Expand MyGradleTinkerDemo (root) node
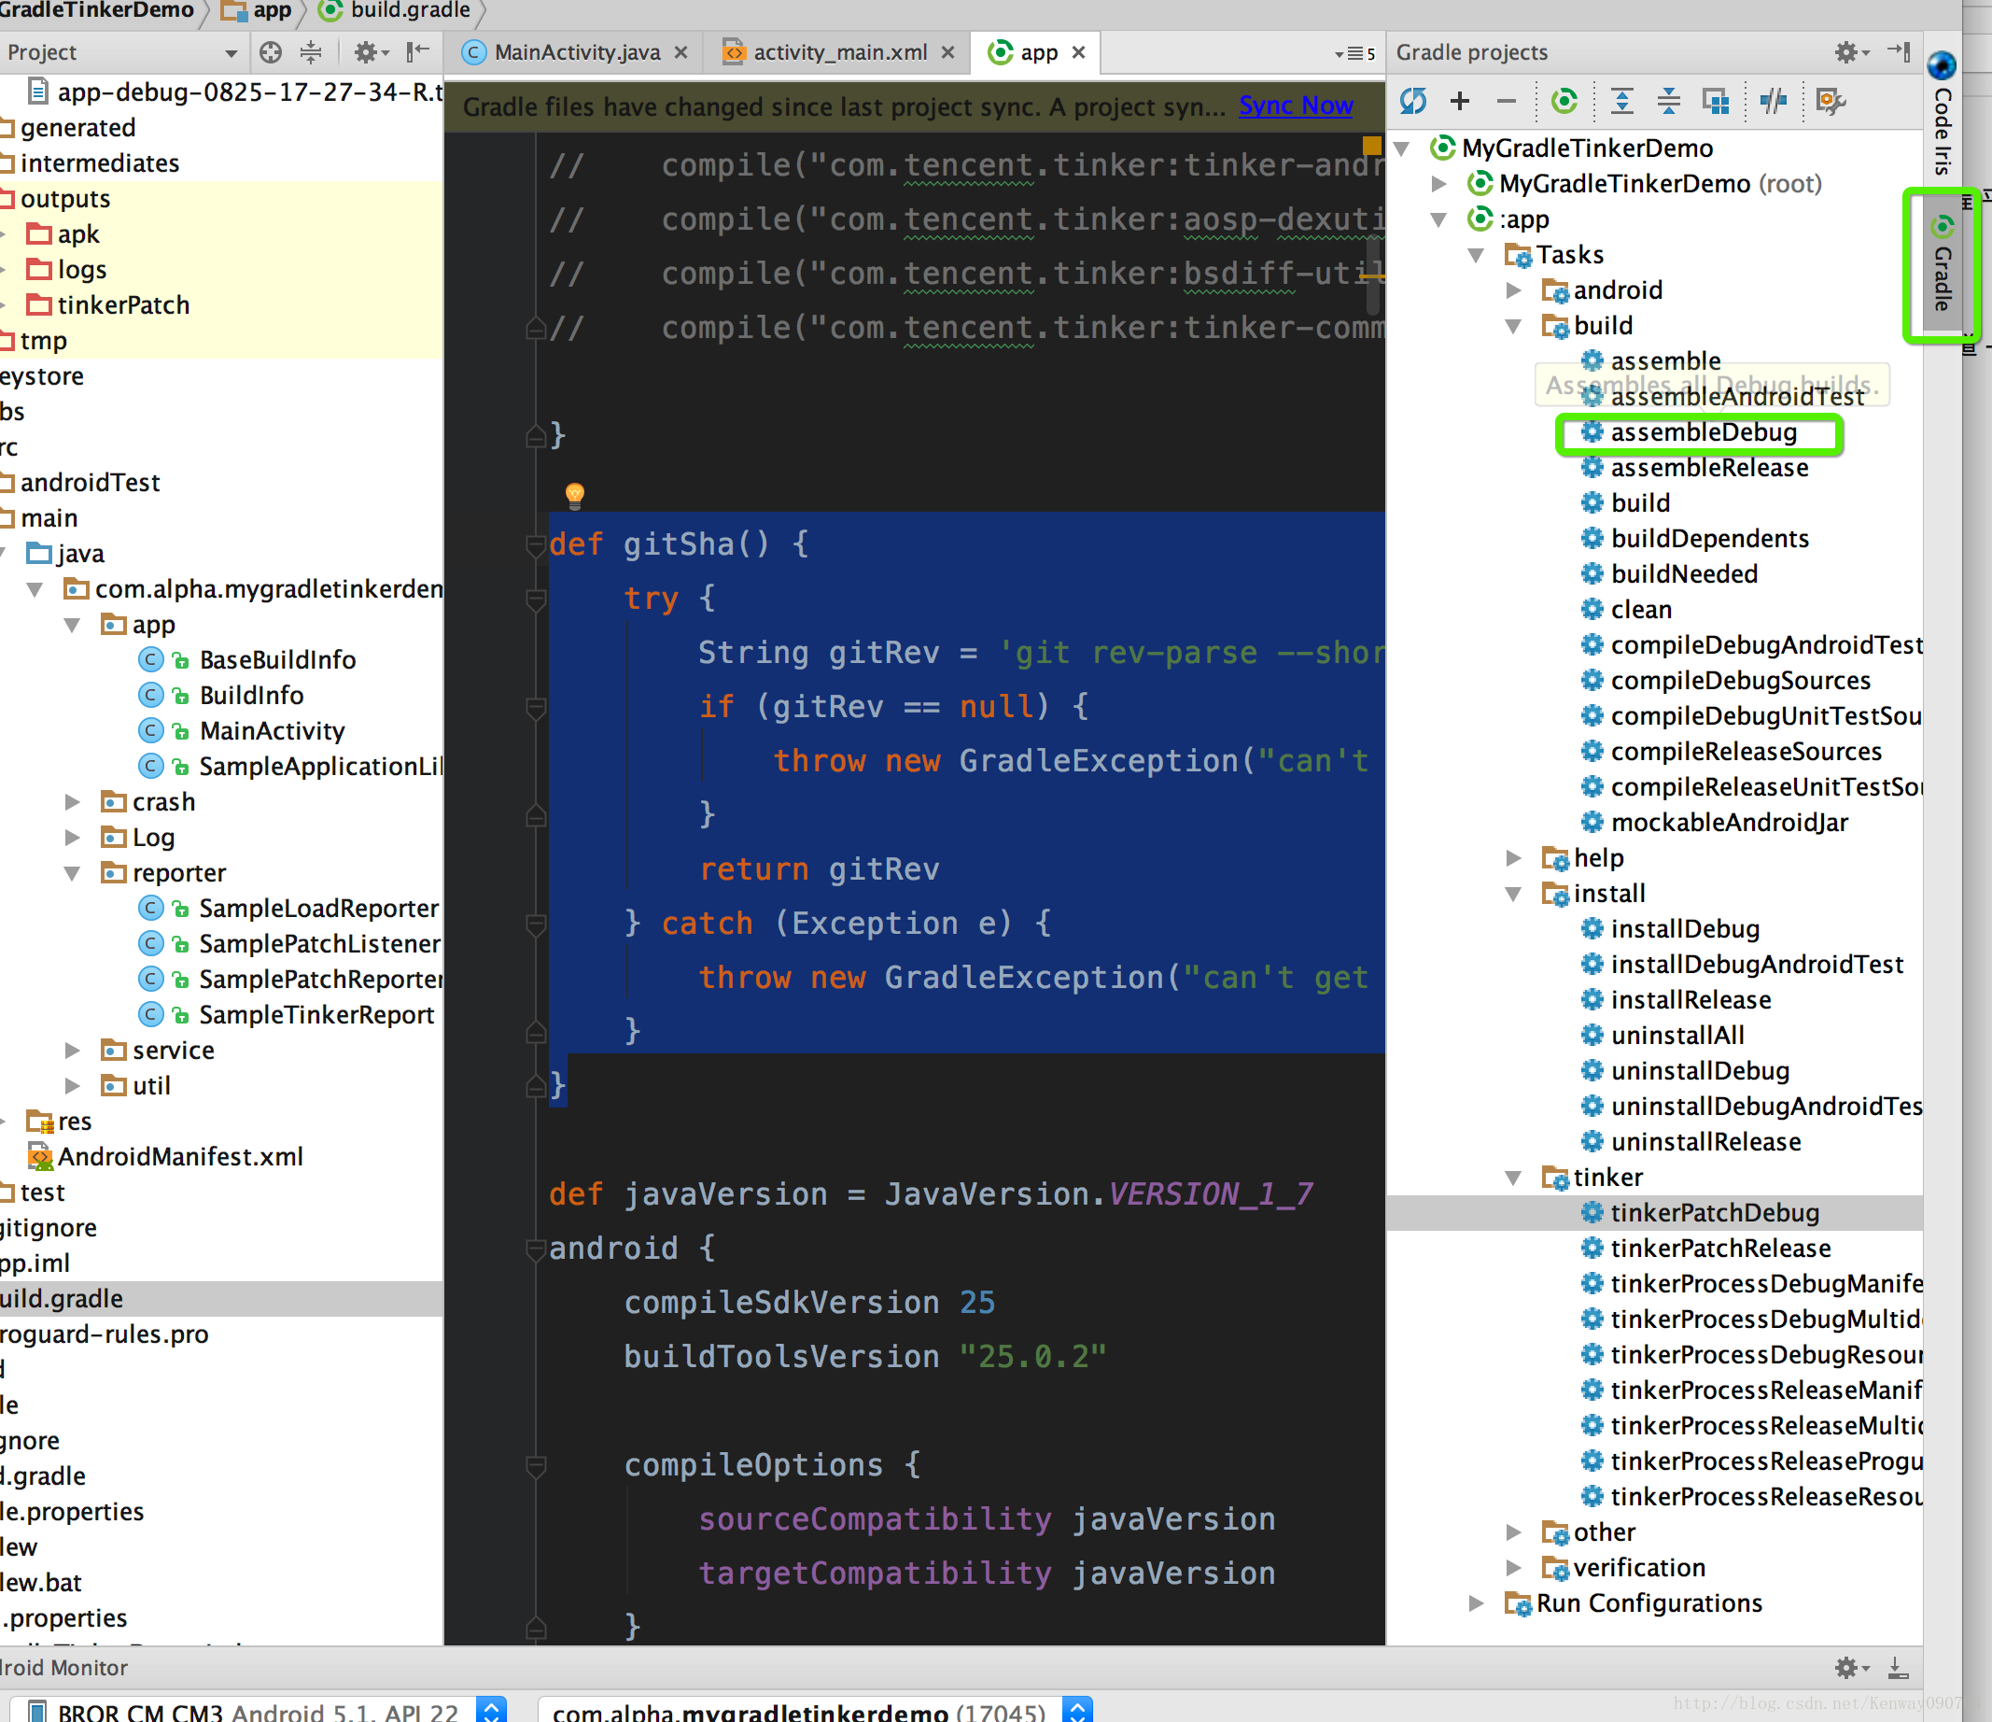This screenshot has width=1992, height=1722. click(x=1439, y=184)
